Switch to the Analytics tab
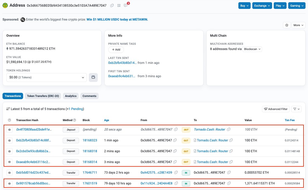The height and width of the screenshot is (190, 308). coord(71,96)
